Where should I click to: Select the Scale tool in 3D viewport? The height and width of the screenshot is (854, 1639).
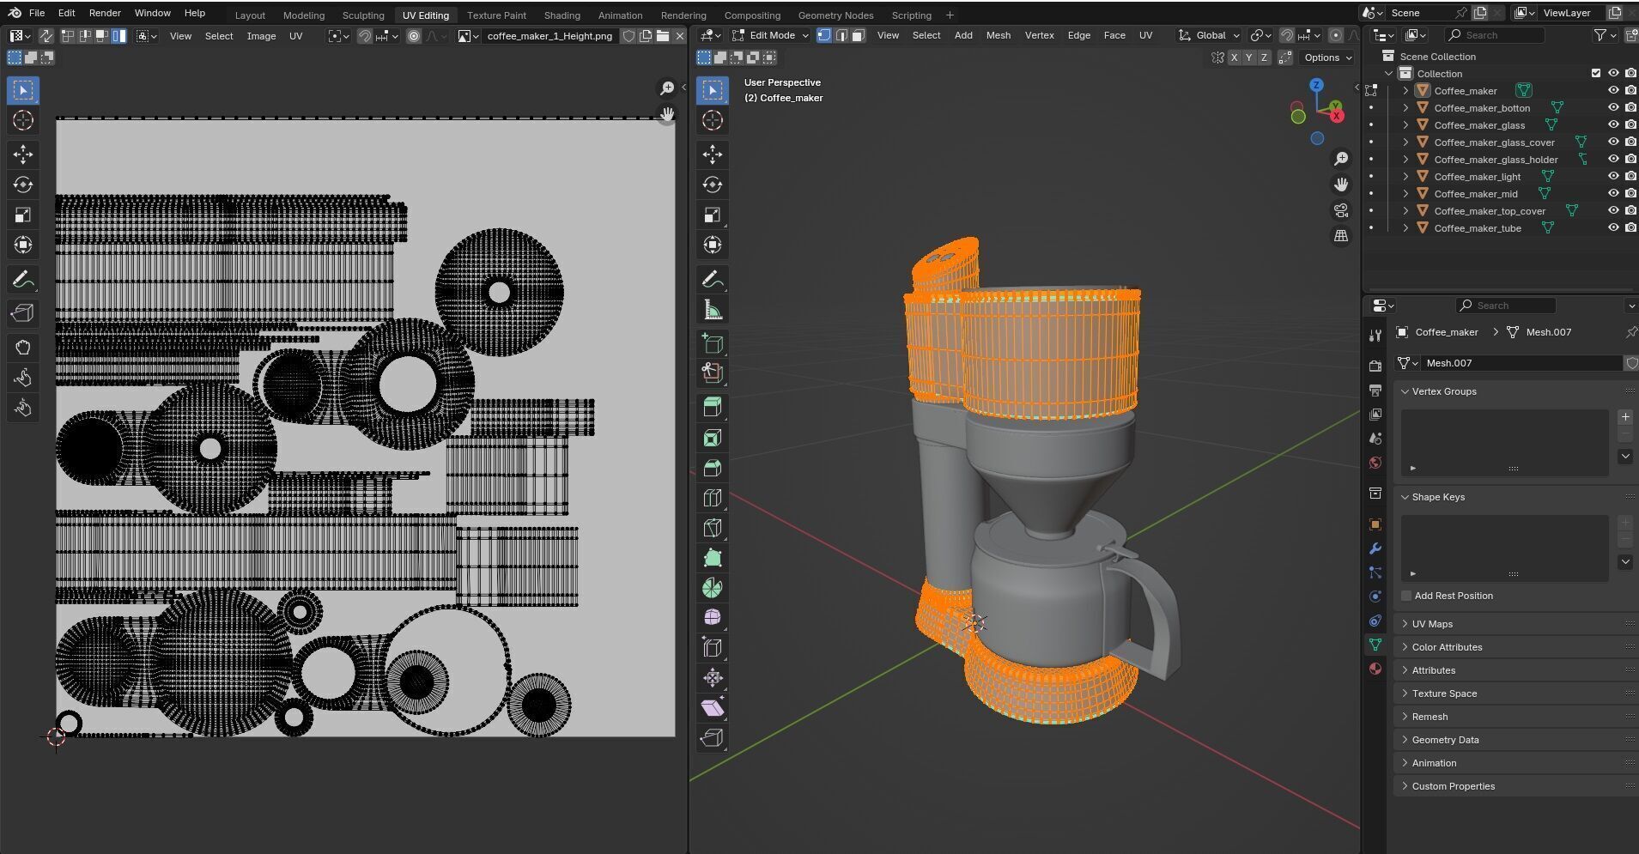(x=712, y=215)
